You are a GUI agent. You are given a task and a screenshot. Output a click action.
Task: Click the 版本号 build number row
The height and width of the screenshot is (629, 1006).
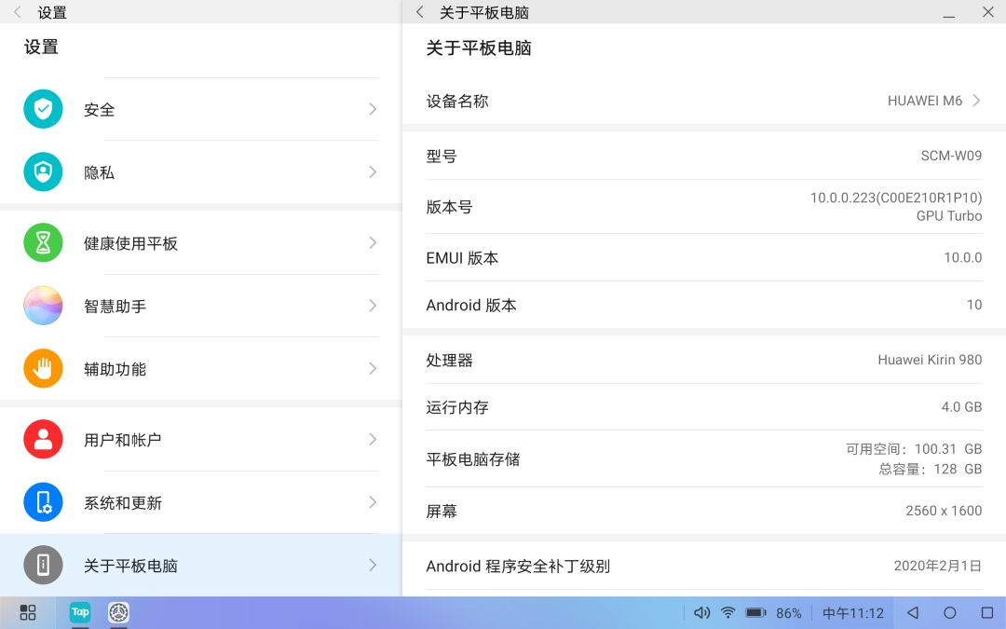tap(704, 207)
